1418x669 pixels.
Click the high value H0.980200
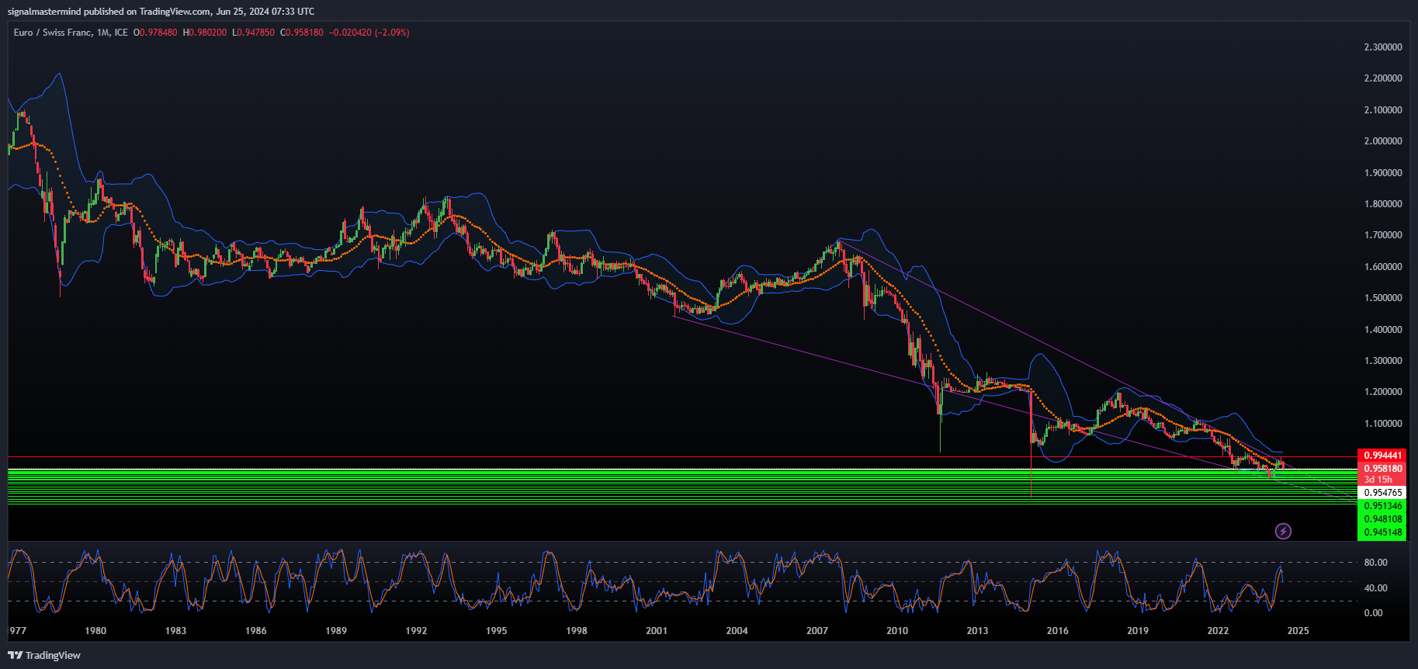[205, 33]
